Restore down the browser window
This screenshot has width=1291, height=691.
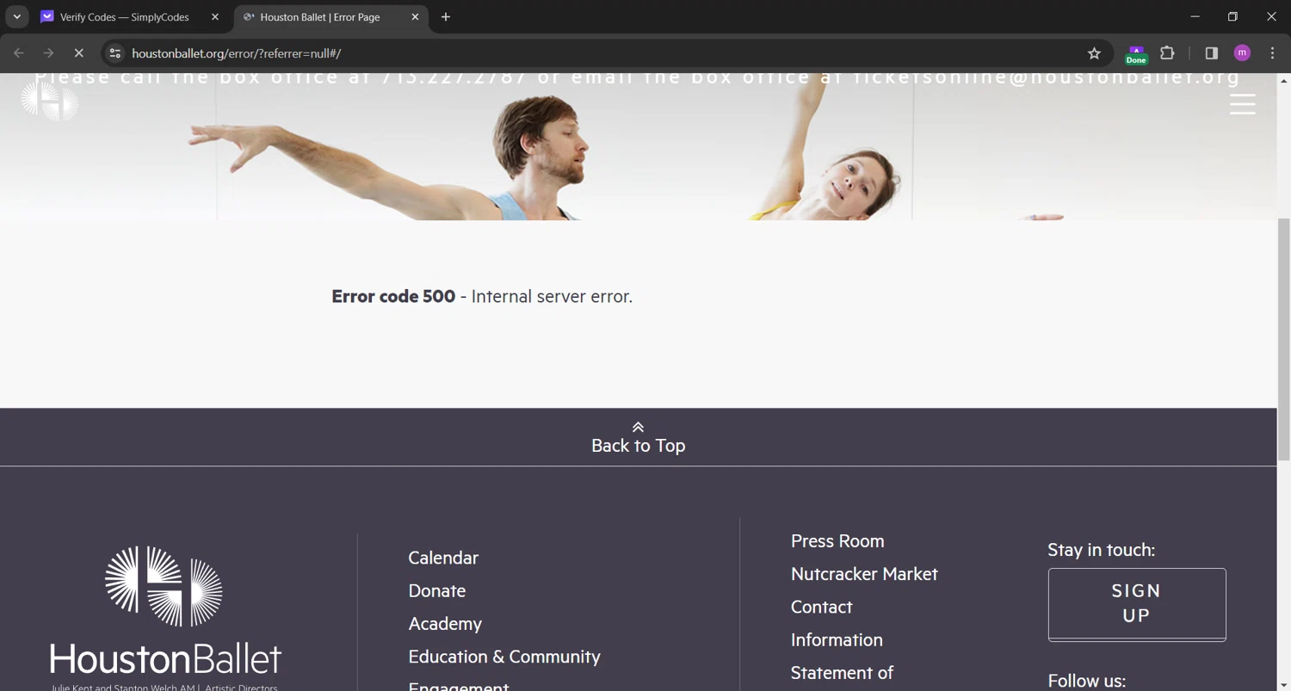tap(1232, 16)
